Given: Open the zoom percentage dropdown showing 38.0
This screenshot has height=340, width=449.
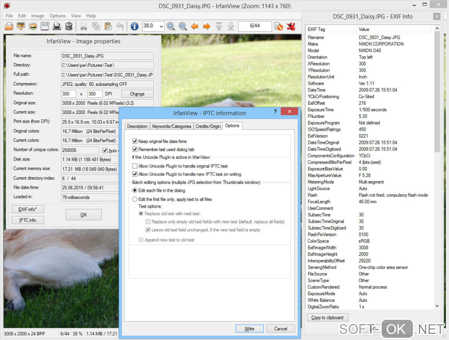Looking at the screenshot, I should click(161, 26).
